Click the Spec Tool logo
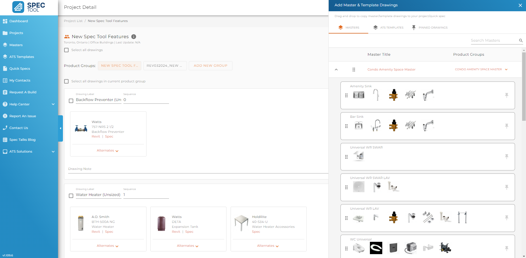The image size is (526, 258). [x=29, y=7]
